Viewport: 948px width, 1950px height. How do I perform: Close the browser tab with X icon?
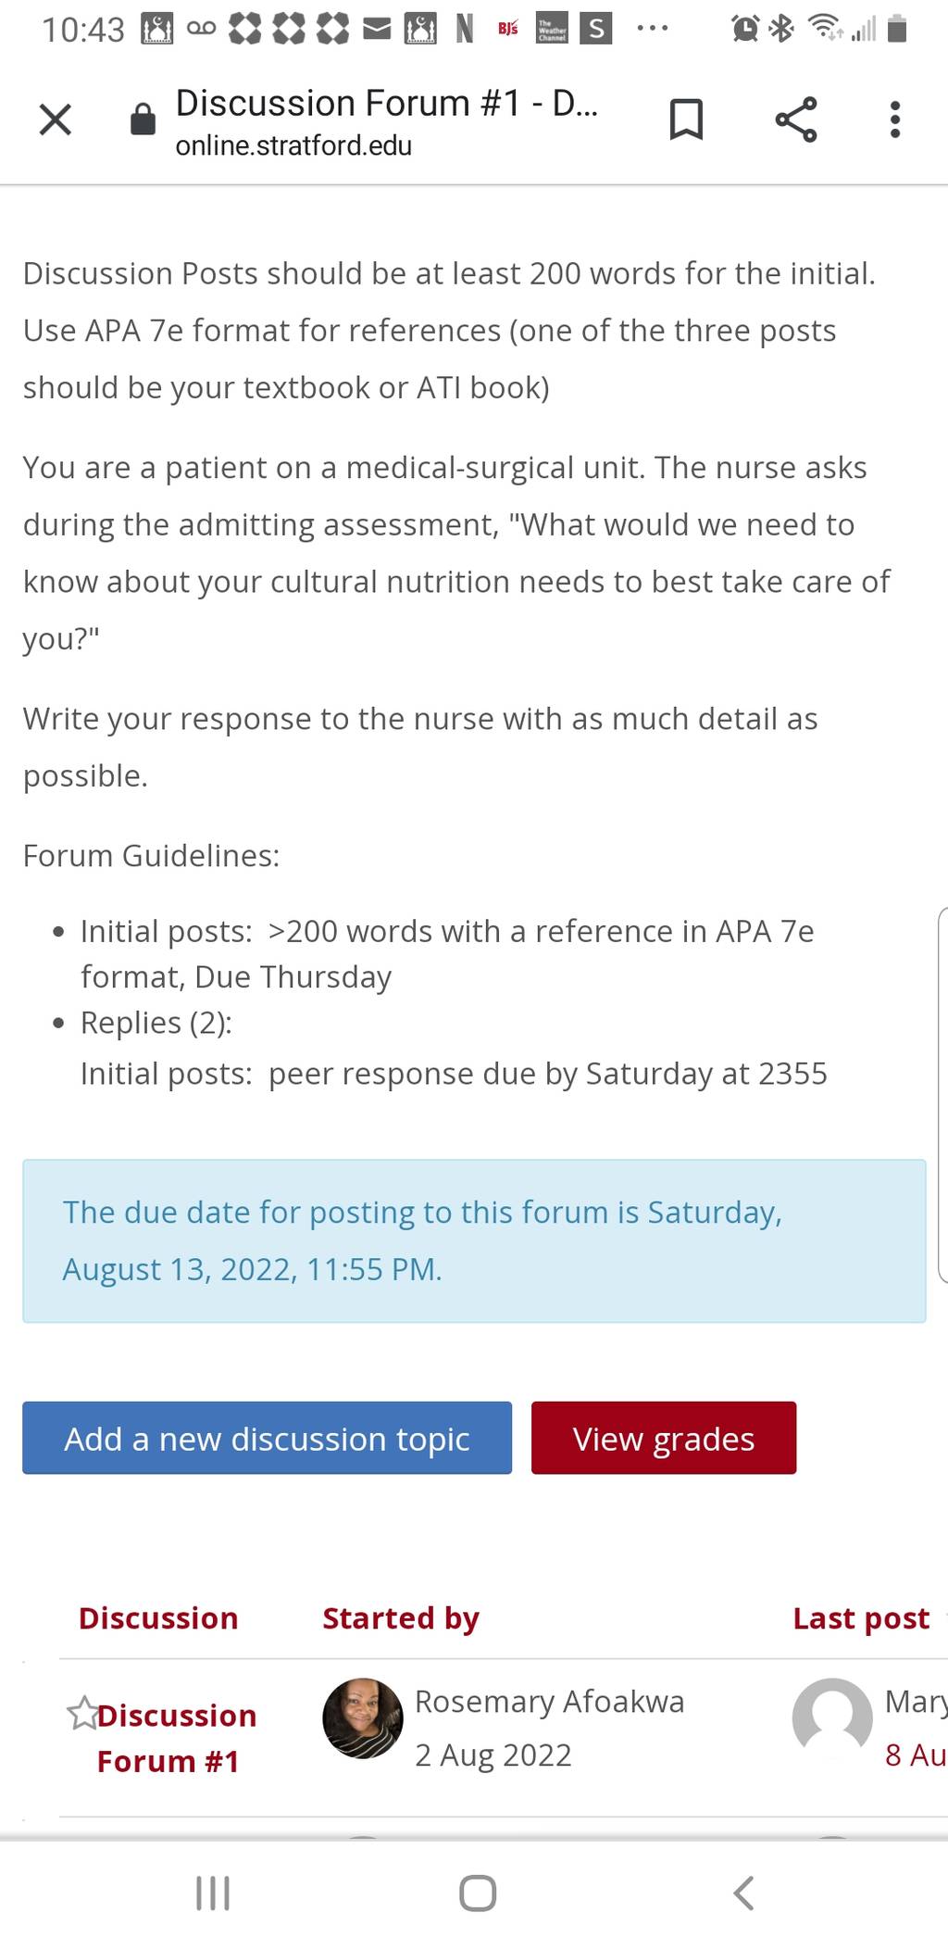[x=56, y=120]
